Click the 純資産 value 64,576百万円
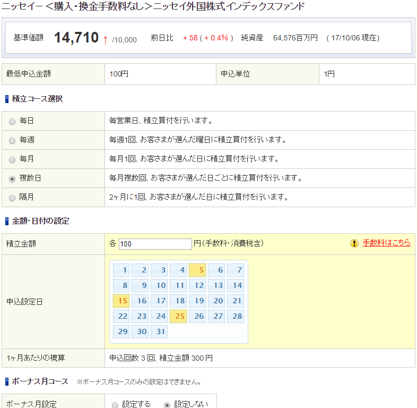This screenshot has width=417, height=408. pyautogui.click(x=296, y=38)
